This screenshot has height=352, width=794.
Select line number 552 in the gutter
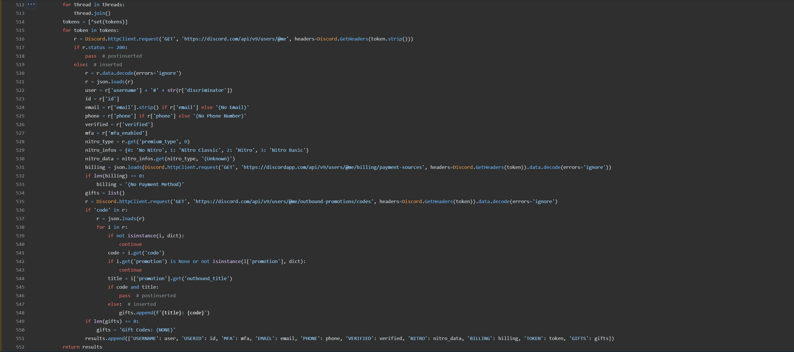[20, 347]
